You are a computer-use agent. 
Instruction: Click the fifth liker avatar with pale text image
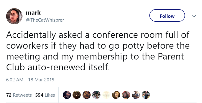pyautogui.click(x=106, y=95)
